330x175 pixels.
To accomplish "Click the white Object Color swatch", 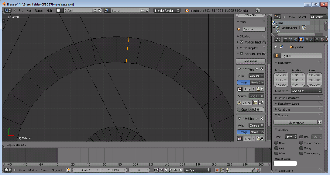I will (x=285, y=163).
